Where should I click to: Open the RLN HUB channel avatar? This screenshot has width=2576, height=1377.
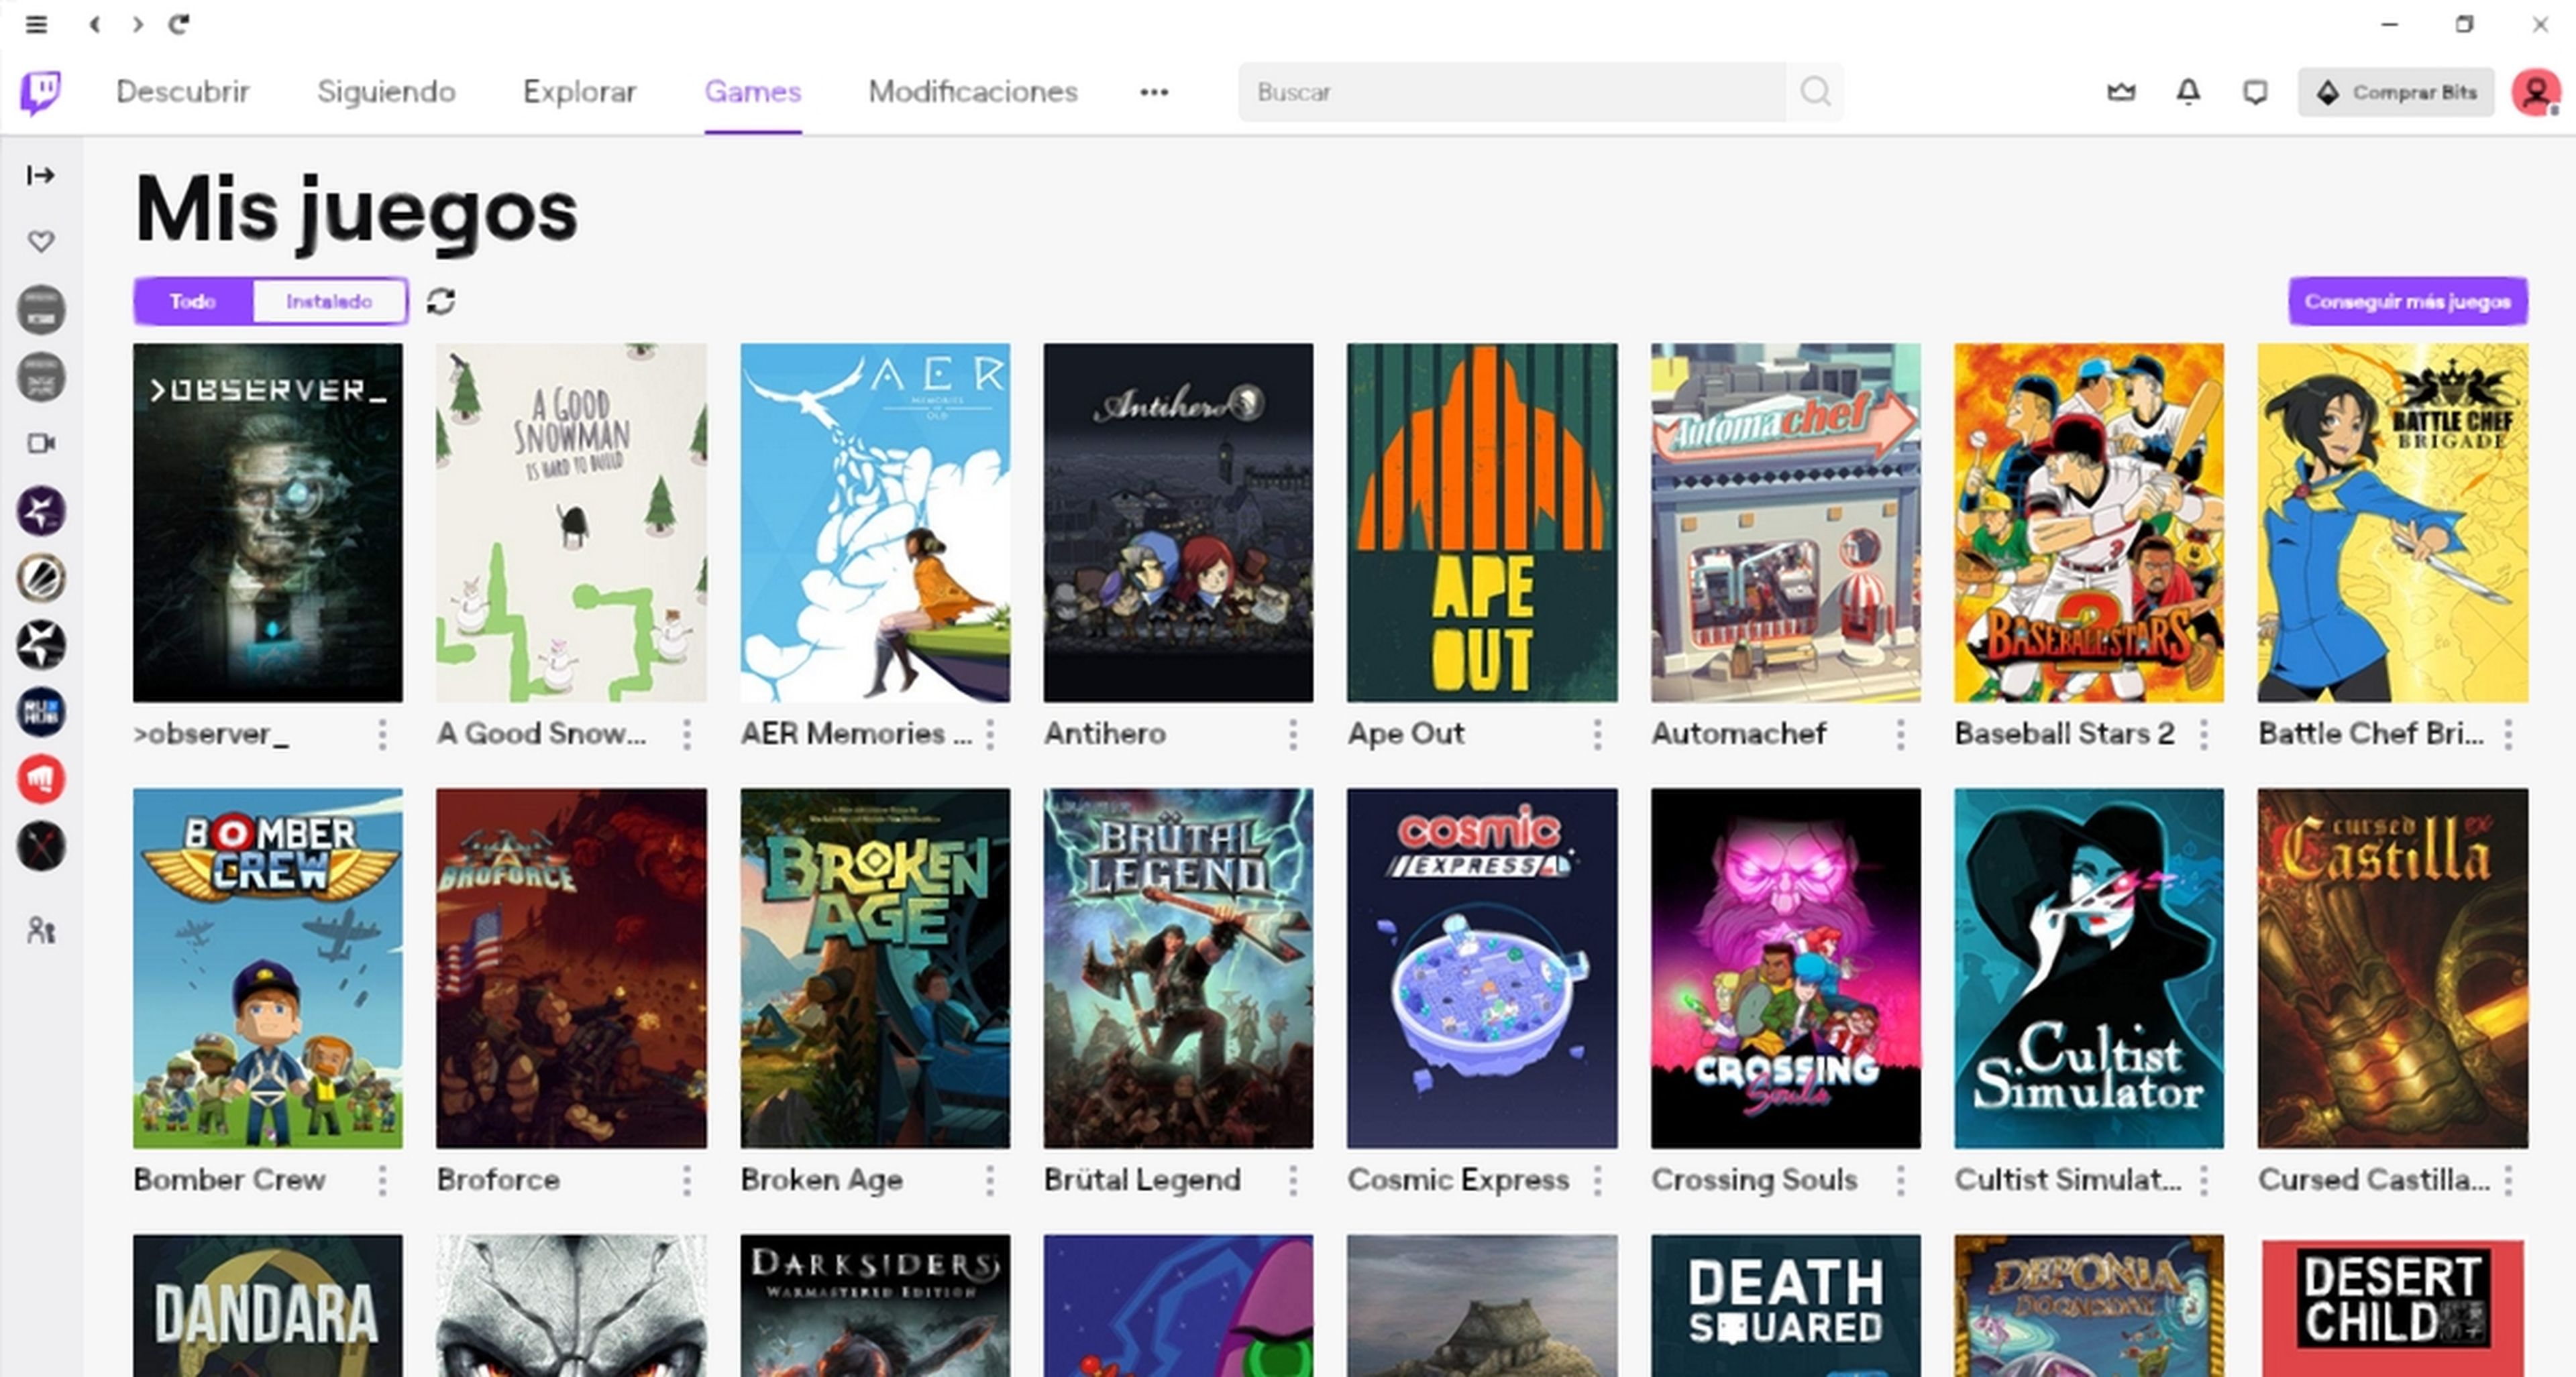click(x=41, y=713)
